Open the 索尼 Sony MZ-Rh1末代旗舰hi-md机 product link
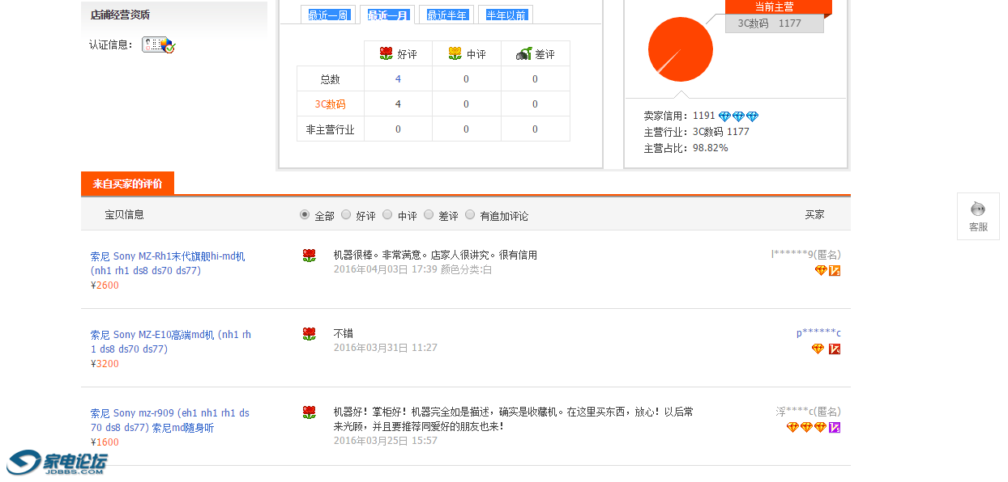1008x482 pixels. pyautogui.click(x=168, y=264)
